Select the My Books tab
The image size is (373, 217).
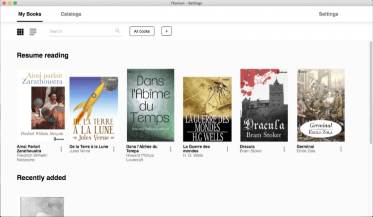[x=30, y=14]
